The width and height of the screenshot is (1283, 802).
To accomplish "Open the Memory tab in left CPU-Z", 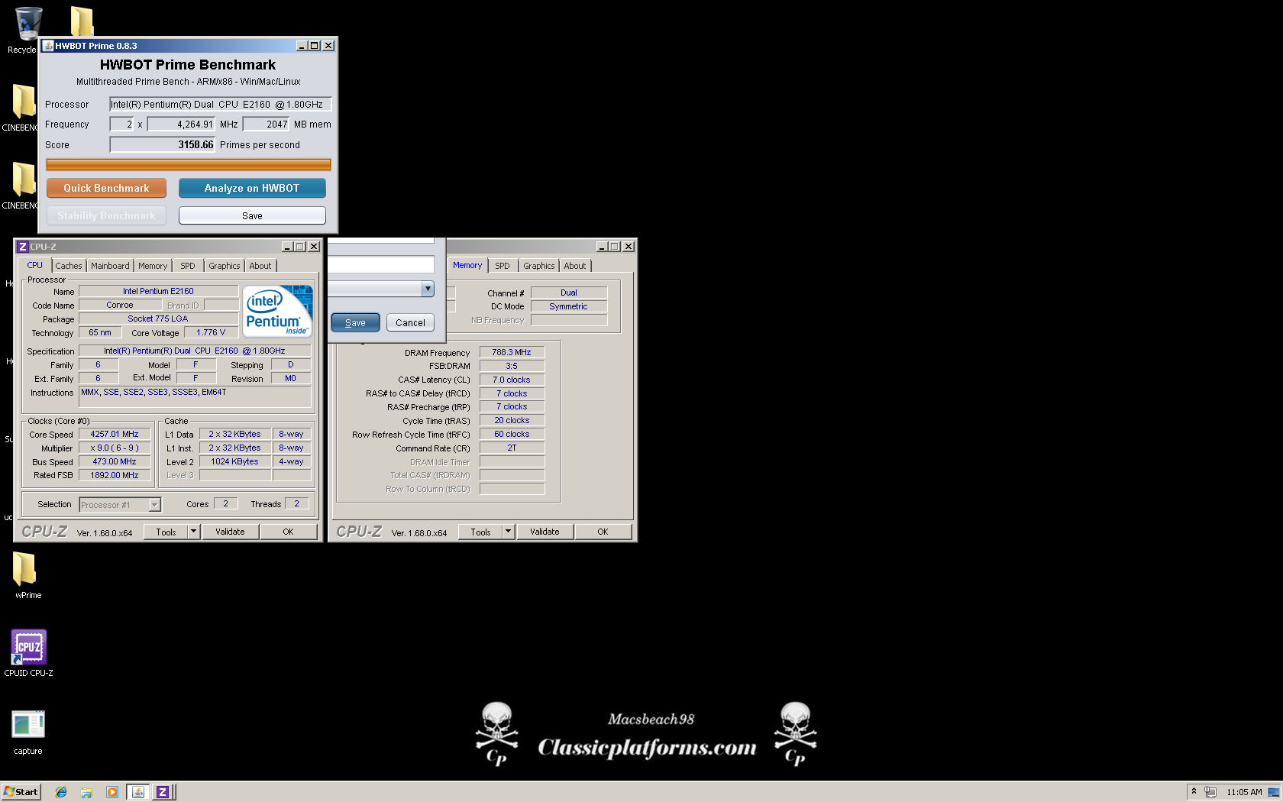I will point(153,266).
